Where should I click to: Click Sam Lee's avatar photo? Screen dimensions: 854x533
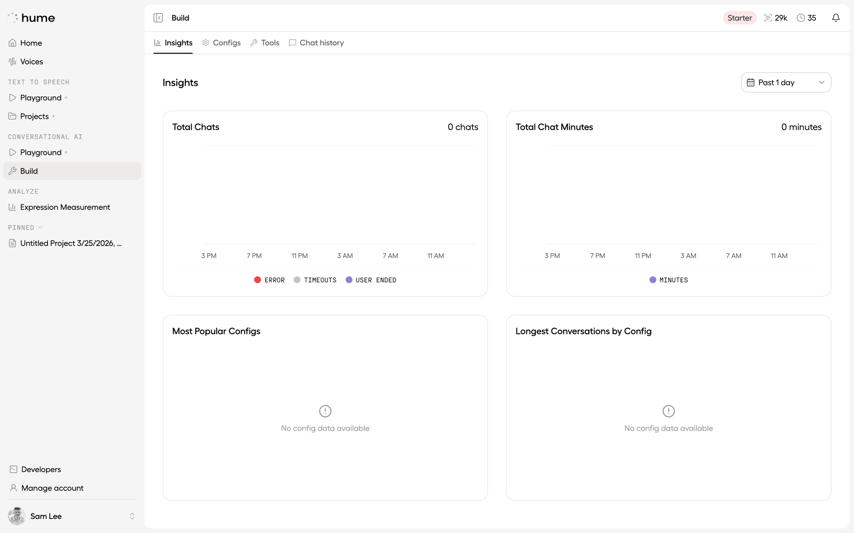coord(17,516)
